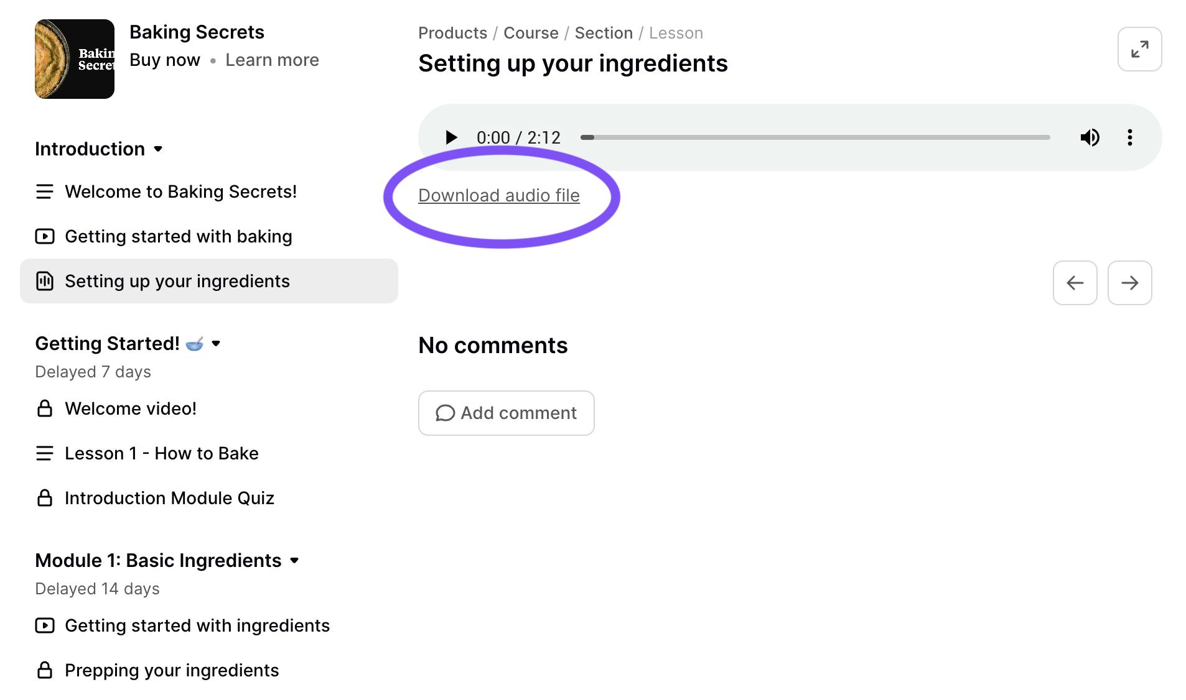This screenshot has width=1186, height=700.
Task: Click the Add comment button
Action: pyautogui.click(x=506, y=413)
